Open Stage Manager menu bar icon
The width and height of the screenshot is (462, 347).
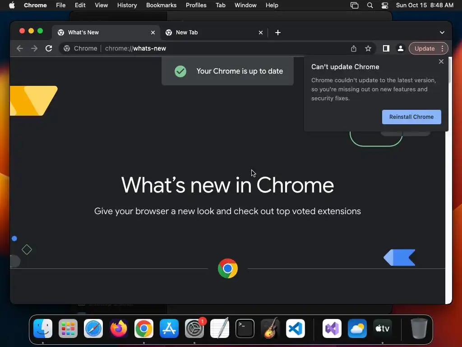[354, 5]
